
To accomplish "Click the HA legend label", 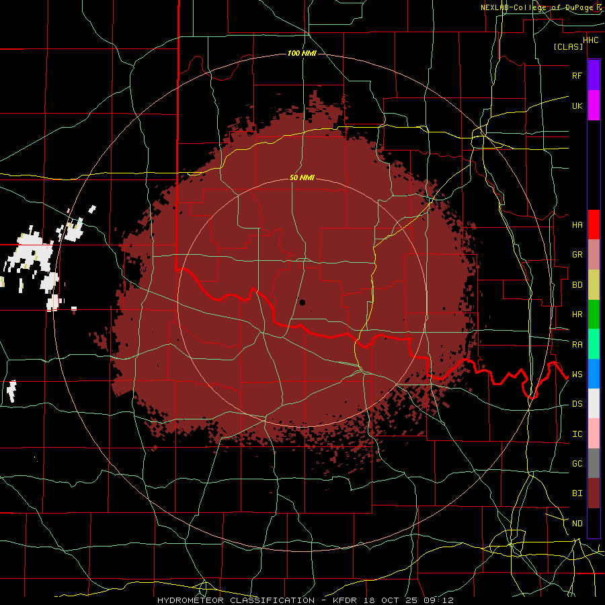I will coord(577,225).
